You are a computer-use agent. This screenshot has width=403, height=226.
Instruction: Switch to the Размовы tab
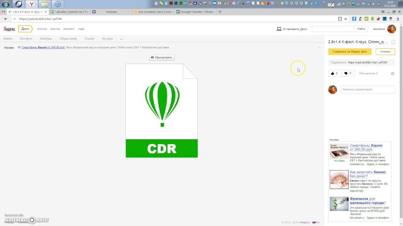tap(111, 12)
